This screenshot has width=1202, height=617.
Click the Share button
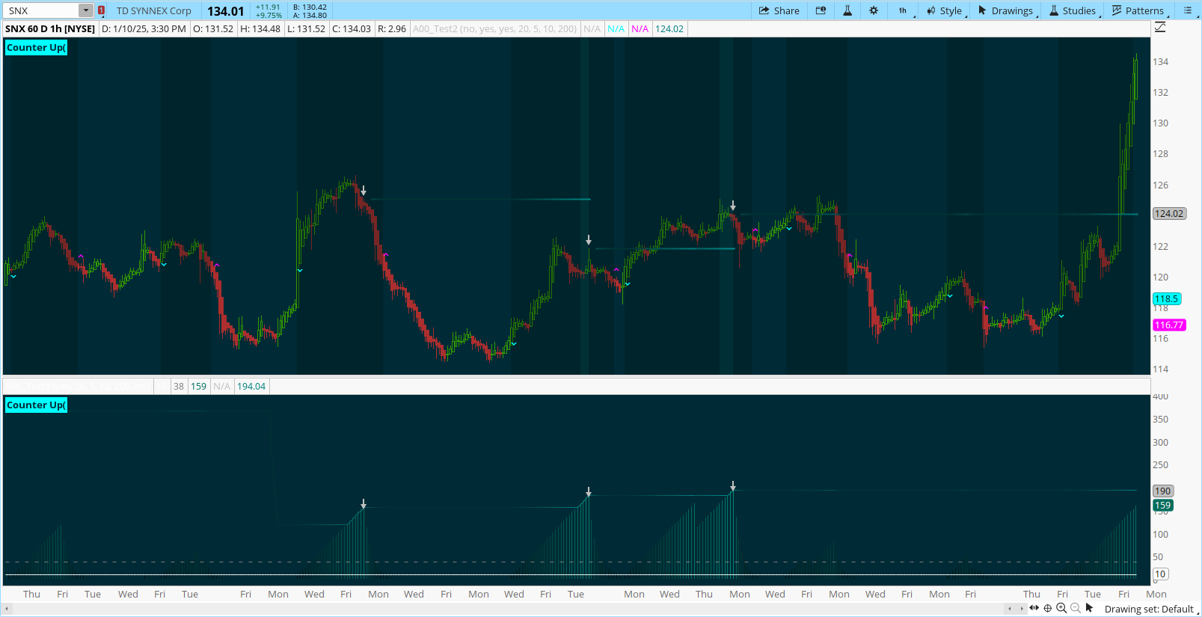[779, 10]
